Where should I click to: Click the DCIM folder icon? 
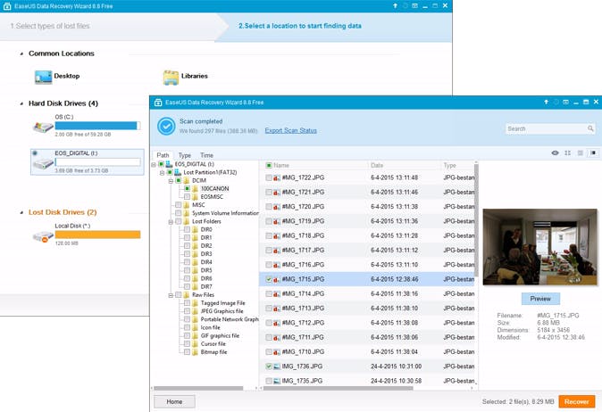187,180
